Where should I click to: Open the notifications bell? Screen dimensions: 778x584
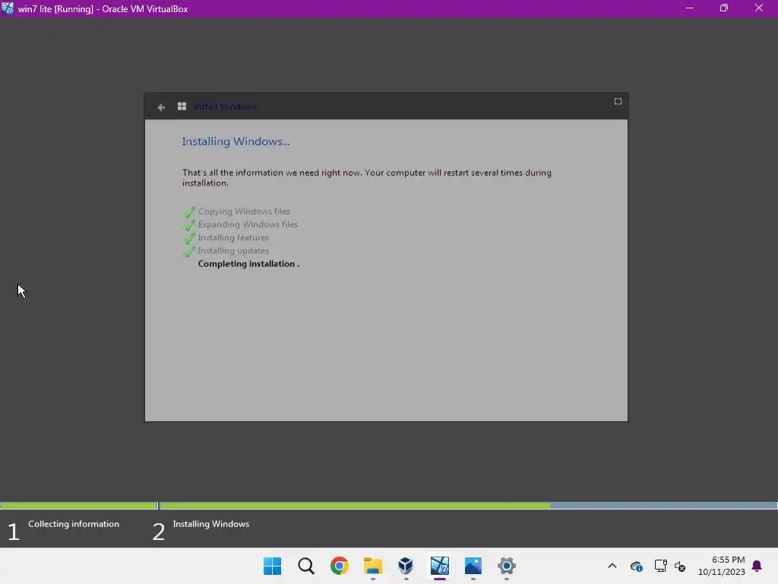tap(757, 566)
